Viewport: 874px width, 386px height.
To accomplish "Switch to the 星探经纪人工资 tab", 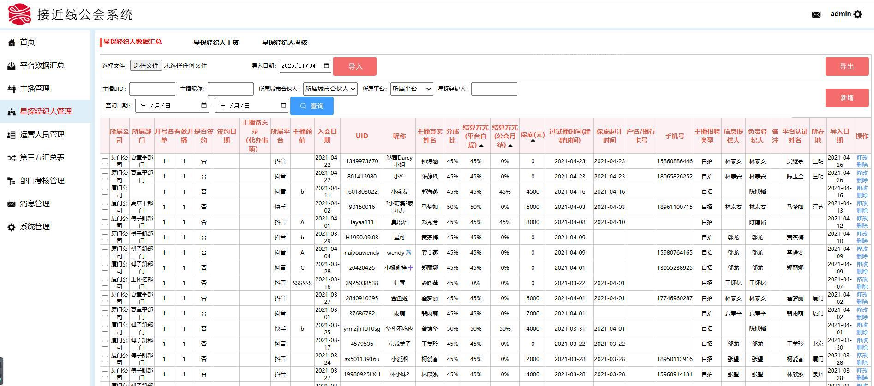I will (216, 42).
